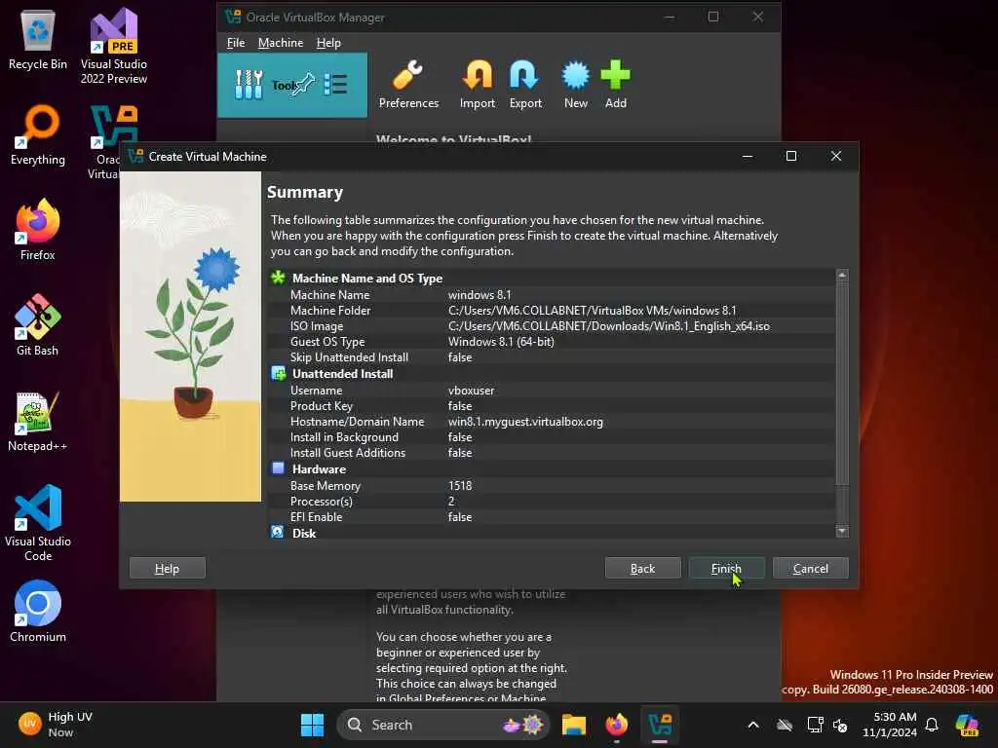
Task: Click Finish to create the virtual machine
Action: coord(726,568)
